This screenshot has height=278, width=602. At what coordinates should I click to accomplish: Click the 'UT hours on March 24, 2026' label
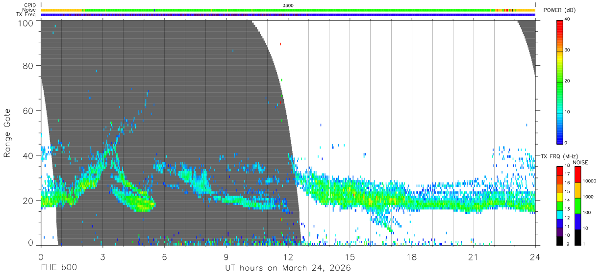(x=288, y=268)
